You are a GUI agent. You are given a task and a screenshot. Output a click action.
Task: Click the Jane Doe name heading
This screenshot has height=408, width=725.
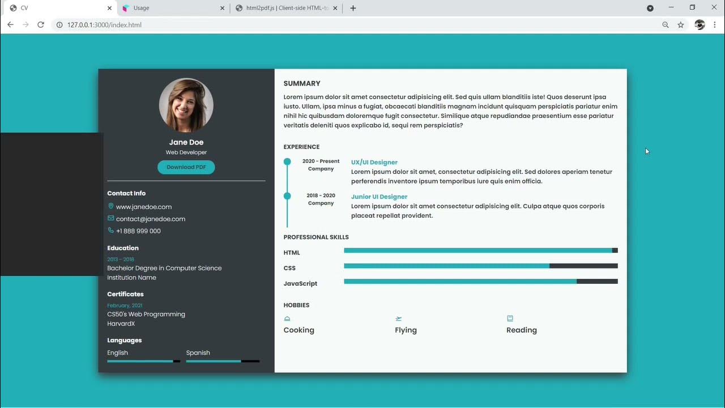click(x=186, y=142)
